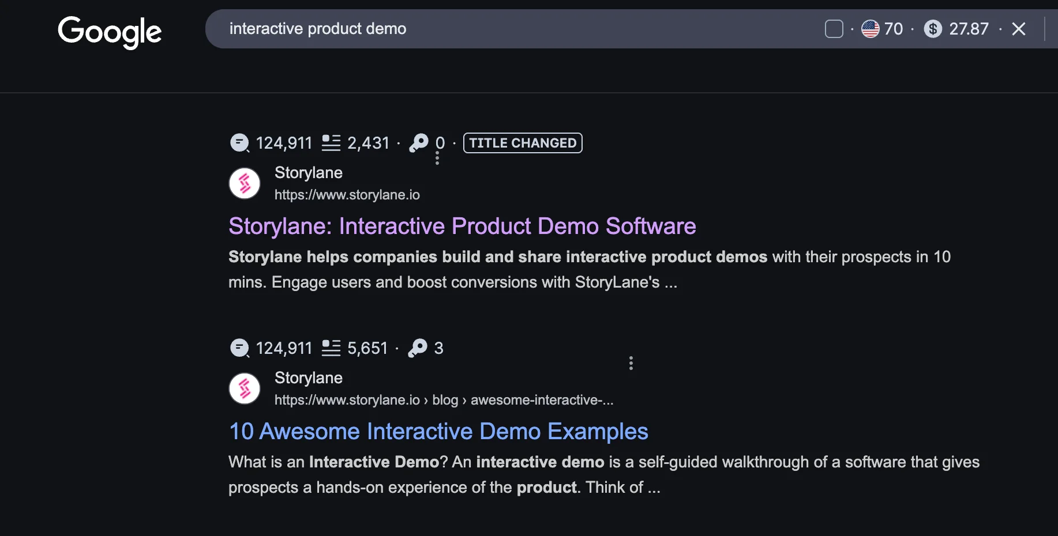The height and width of the screenshot is (536, 1058).
Task: Open the 10 Awesome Interactive Demo Examples link
Action: [x=438, y=431]
